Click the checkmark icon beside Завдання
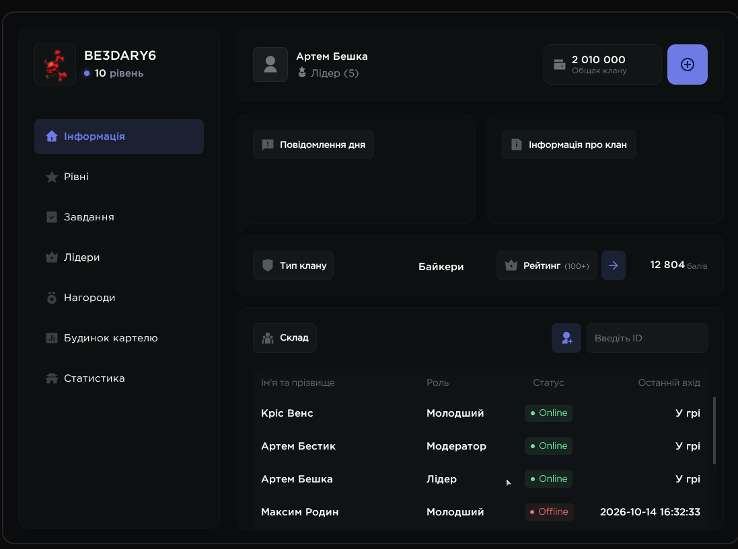 pyautogui.click(x=52, y=217)
